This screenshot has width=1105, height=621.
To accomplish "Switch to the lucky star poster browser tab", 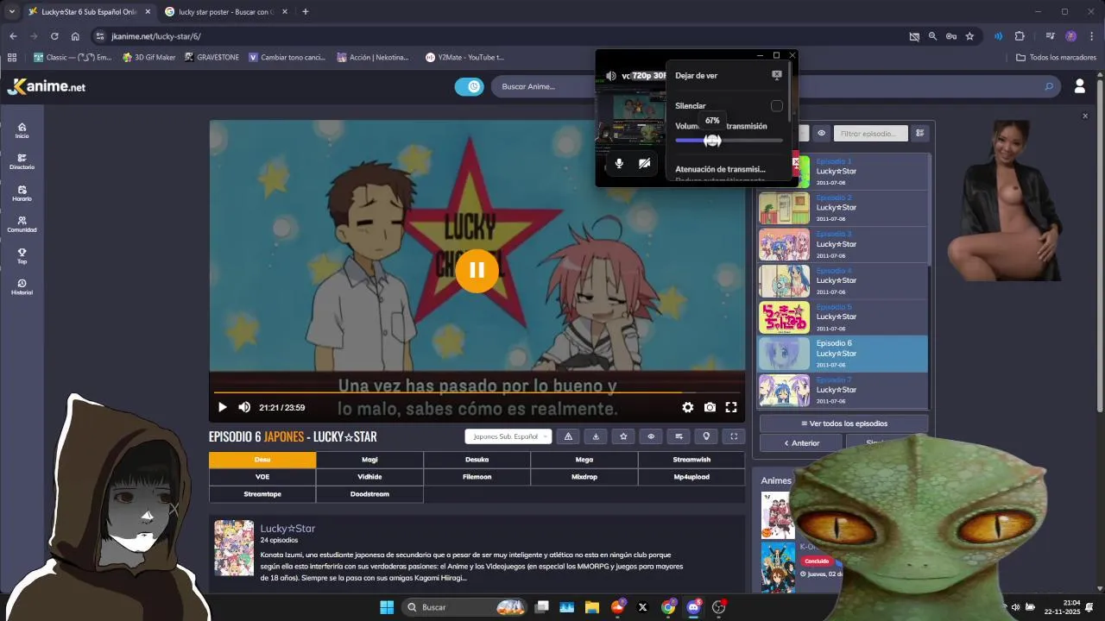I will click(x=224, y=11).
